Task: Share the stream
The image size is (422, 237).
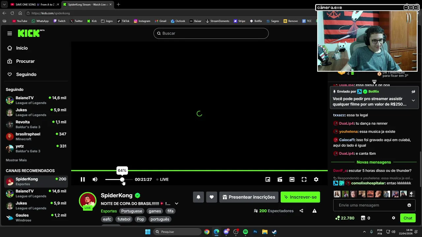Action: pyautogui.click(x=301, y=211)
